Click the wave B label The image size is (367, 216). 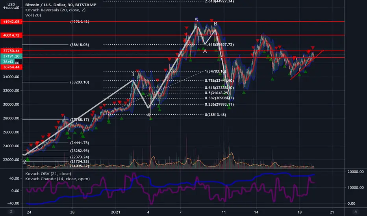pyautogui.click(x=215, y=24)
